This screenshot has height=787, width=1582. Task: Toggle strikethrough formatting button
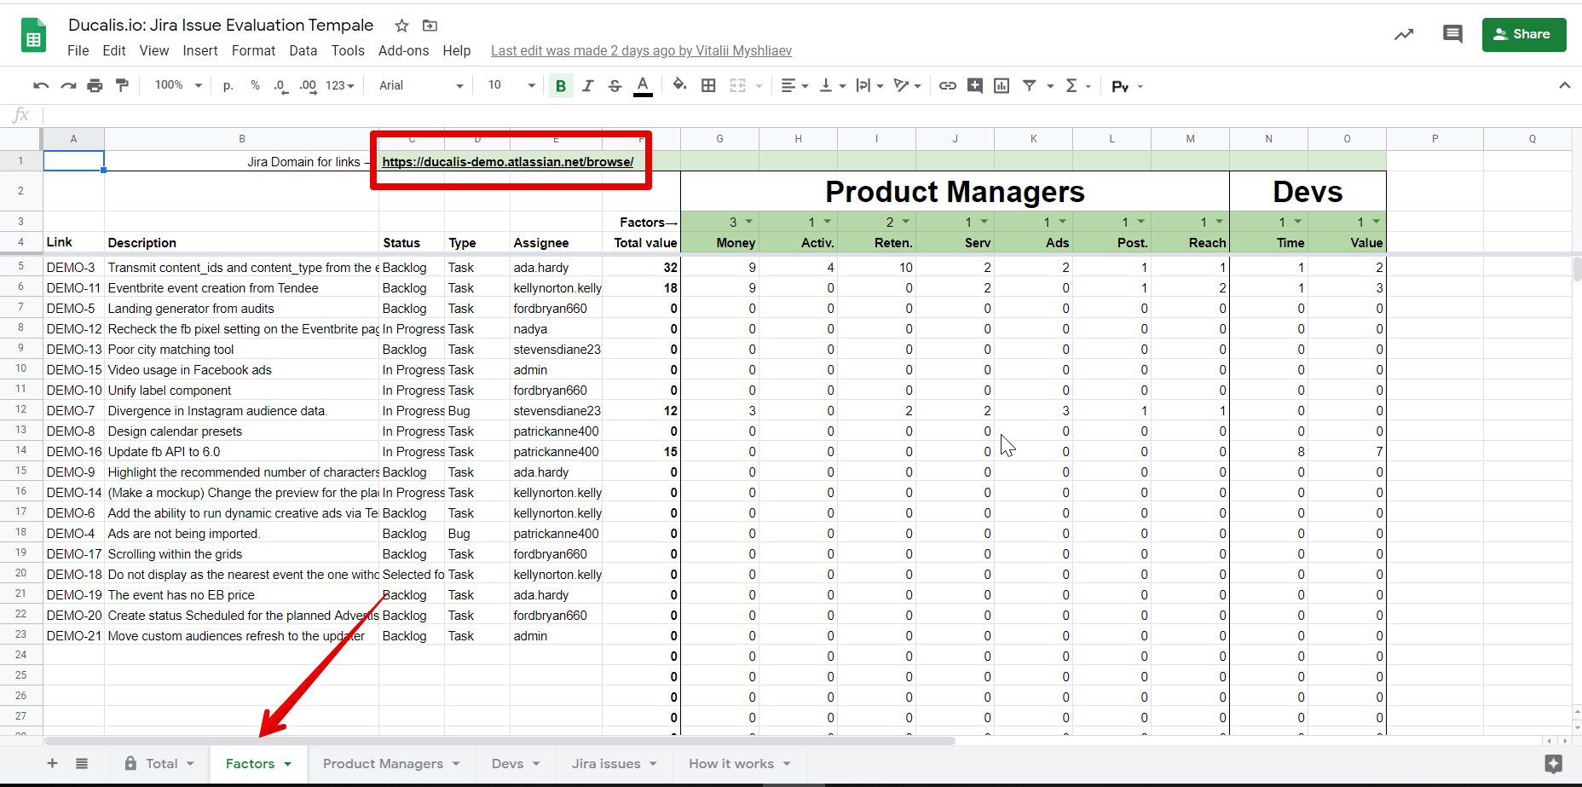coord(615,85)
